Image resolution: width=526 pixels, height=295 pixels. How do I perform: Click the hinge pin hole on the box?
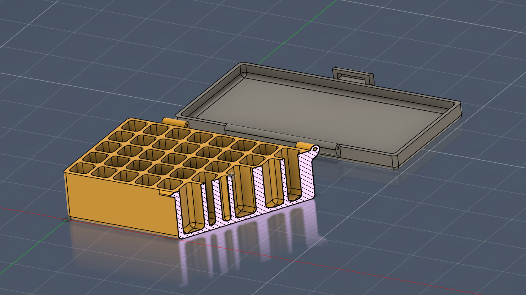coord(315,148)
